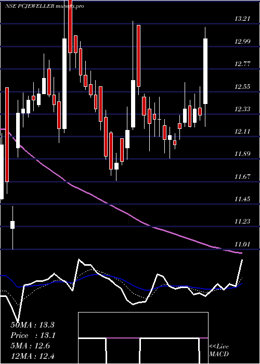Click the NSE PCJEWELLER chart title

click(x=44, y=6)
